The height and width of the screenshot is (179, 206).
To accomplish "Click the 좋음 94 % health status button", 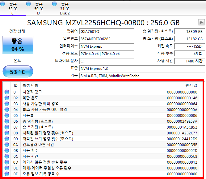I will pos(18,45).
